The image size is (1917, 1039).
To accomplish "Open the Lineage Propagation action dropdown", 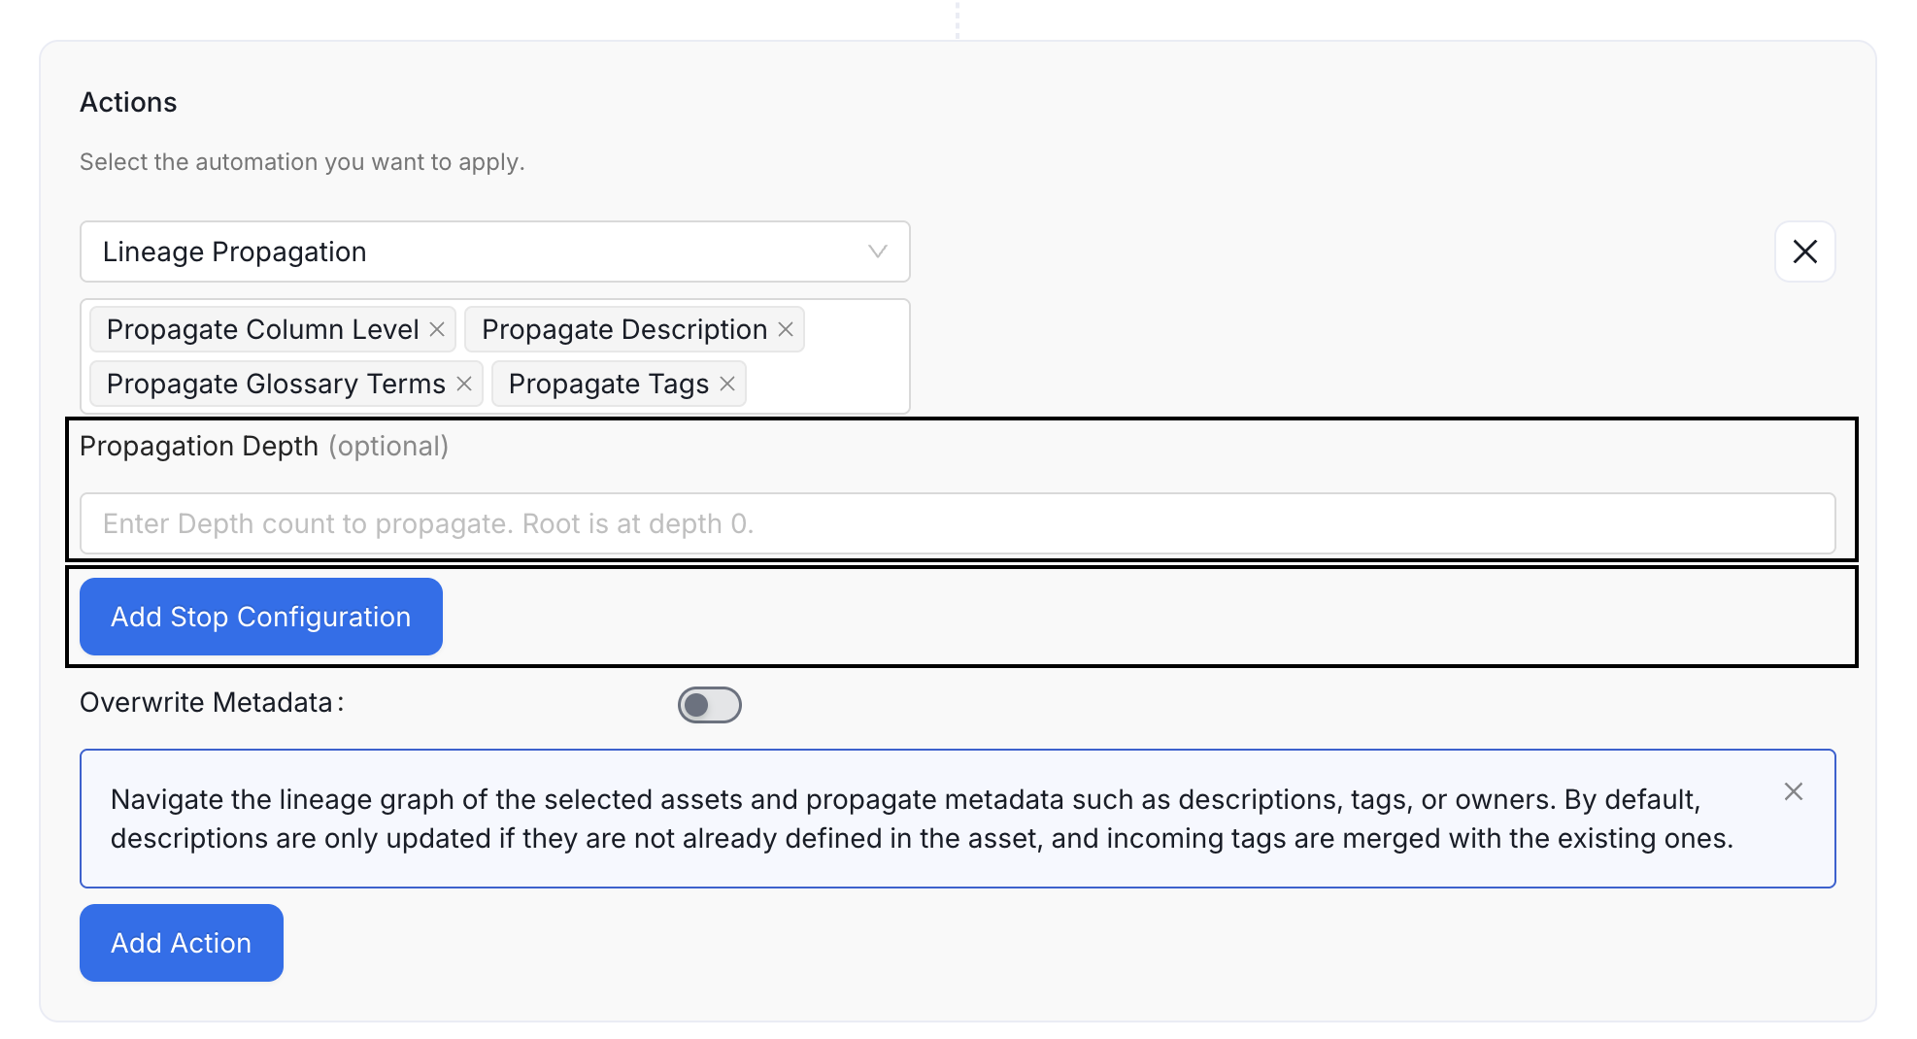I will [x=495, y=251].
